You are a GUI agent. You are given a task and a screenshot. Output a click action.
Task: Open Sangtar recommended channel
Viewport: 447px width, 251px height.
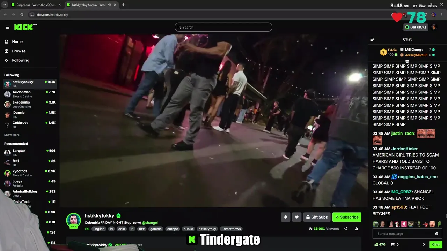click(30, 152)
